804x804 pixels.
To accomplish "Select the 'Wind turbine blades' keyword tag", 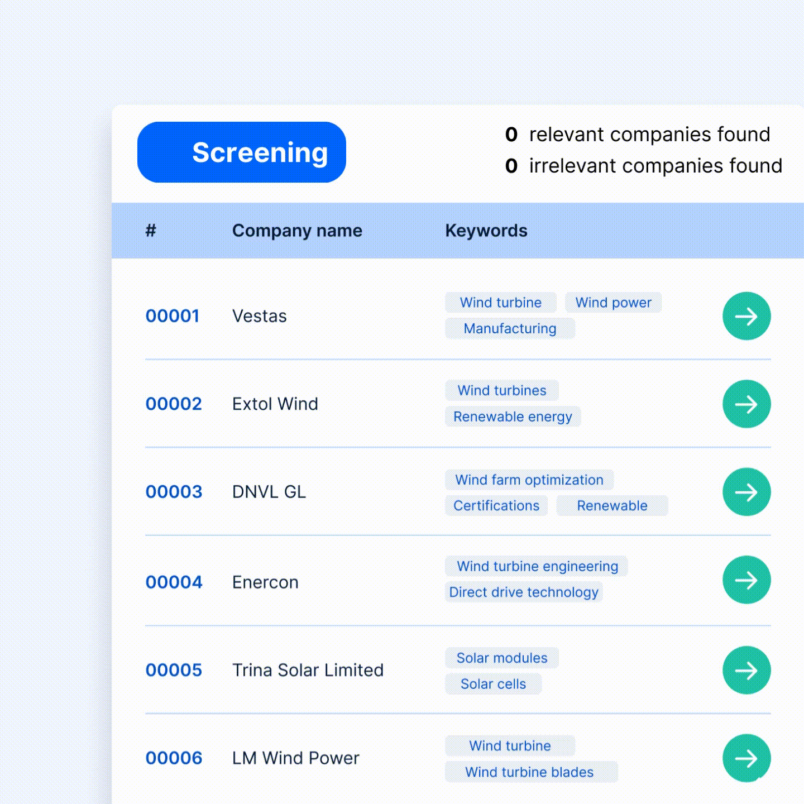I will (x=532, y=772).
